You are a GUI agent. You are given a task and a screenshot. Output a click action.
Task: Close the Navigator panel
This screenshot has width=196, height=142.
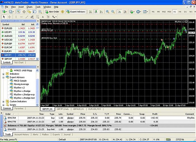tap(38, 67)
